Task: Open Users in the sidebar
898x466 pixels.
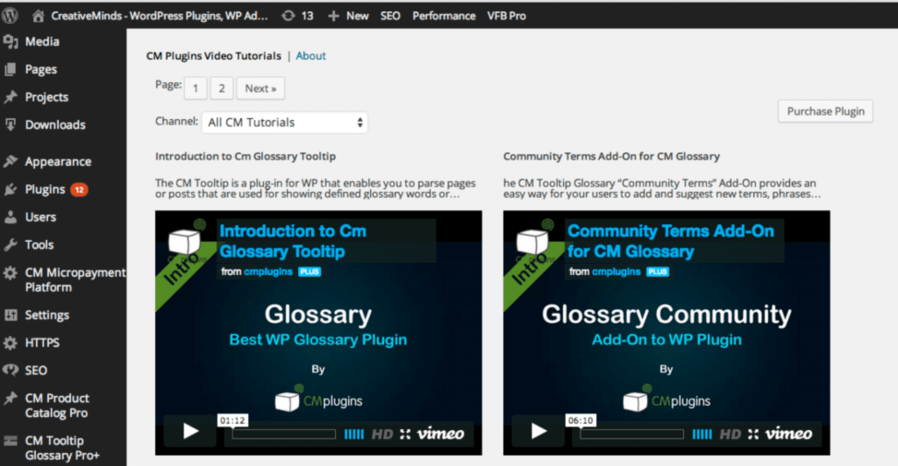Action: (x=40, y=217)
